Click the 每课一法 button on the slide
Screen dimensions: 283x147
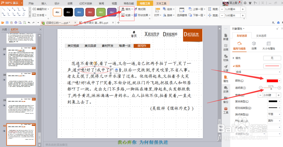(x=125, y=46)
